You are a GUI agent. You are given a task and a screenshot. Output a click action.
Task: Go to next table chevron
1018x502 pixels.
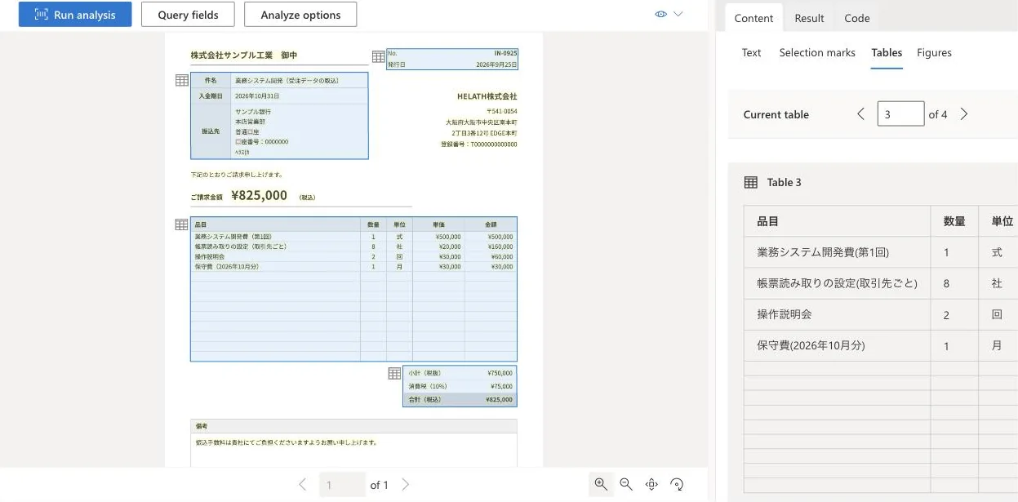tap(964, 114)
